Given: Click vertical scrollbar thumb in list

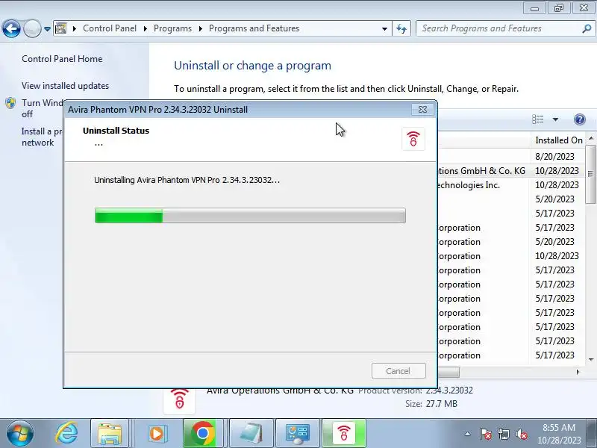Looking at the screenshot, I should pos(591,174).
